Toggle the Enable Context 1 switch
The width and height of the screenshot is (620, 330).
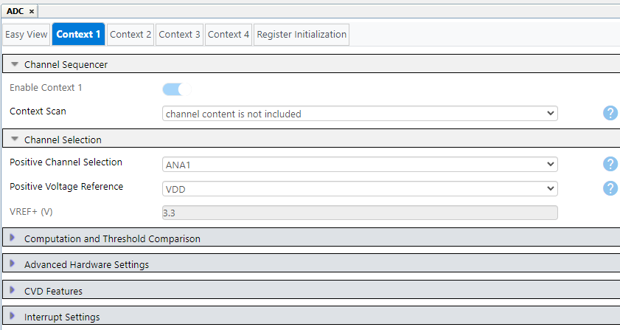click(x=173, y=89)
